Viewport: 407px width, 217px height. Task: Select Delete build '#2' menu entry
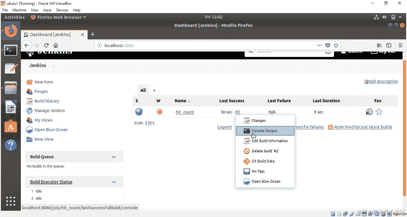coord(265,151)
